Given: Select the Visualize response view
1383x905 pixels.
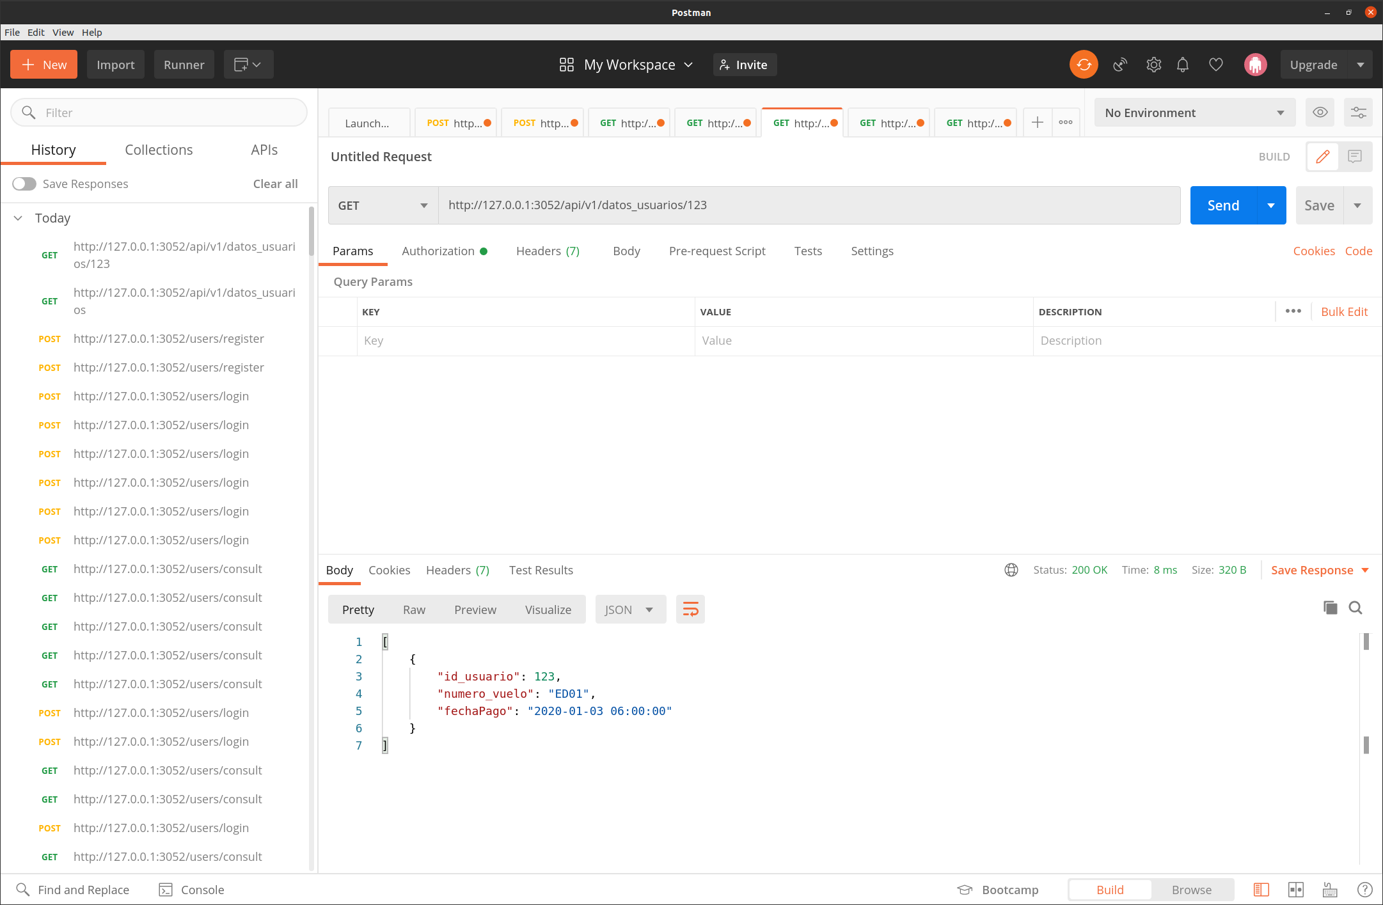Looking at the screenshot, I should (548, 610).
